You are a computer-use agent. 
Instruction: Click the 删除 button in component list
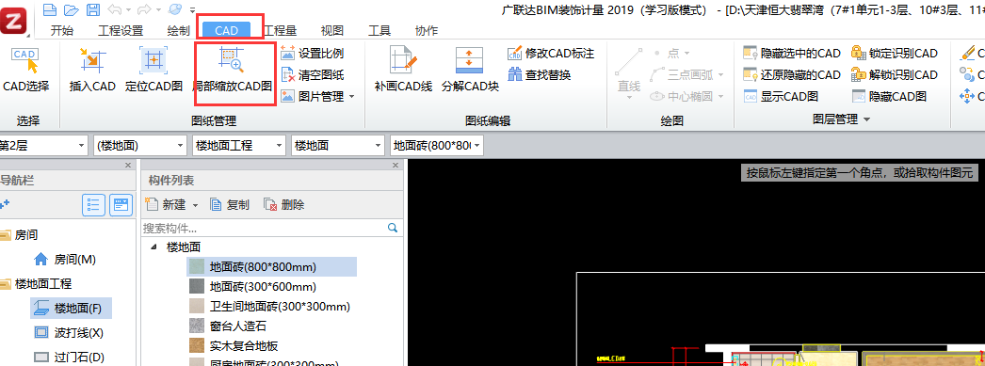click(284, 205)
